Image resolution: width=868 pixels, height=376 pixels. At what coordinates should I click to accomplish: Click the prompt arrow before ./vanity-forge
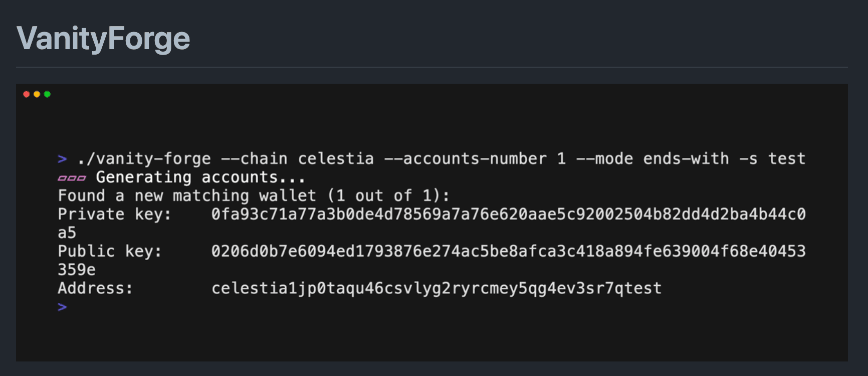62,159
